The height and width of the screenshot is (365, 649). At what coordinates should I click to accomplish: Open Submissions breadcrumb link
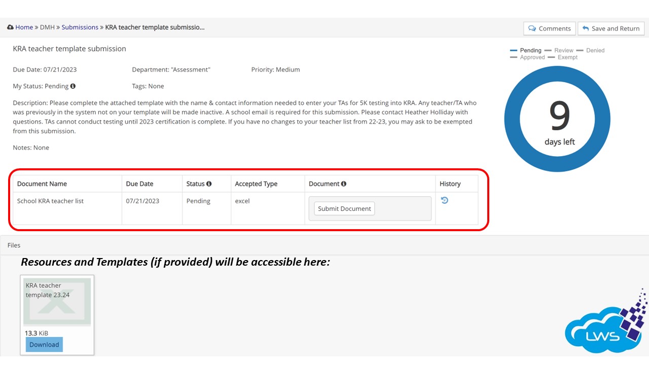click(80, 27)
